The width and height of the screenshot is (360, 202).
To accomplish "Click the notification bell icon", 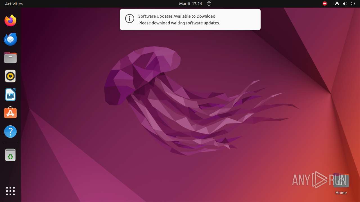I will point(209,4).
